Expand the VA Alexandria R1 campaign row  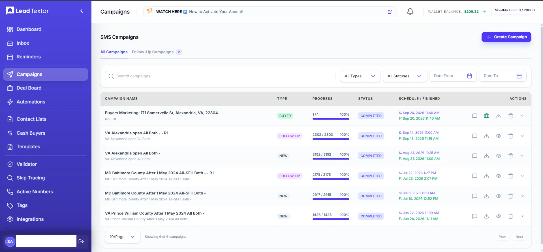click(522, 136)
